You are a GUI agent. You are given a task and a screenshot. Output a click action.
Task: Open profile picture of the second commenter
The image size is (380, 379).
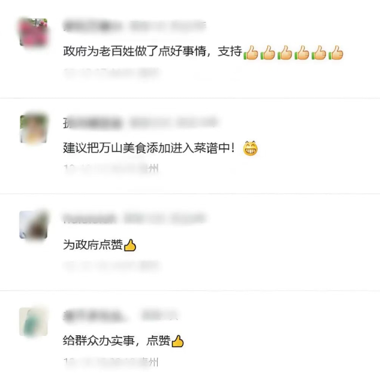[x=34, y=129]
